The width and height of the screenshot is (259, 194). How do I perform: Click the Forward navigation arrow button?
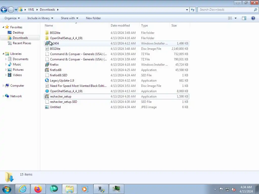pyautogui.click(x=11, y=10)
